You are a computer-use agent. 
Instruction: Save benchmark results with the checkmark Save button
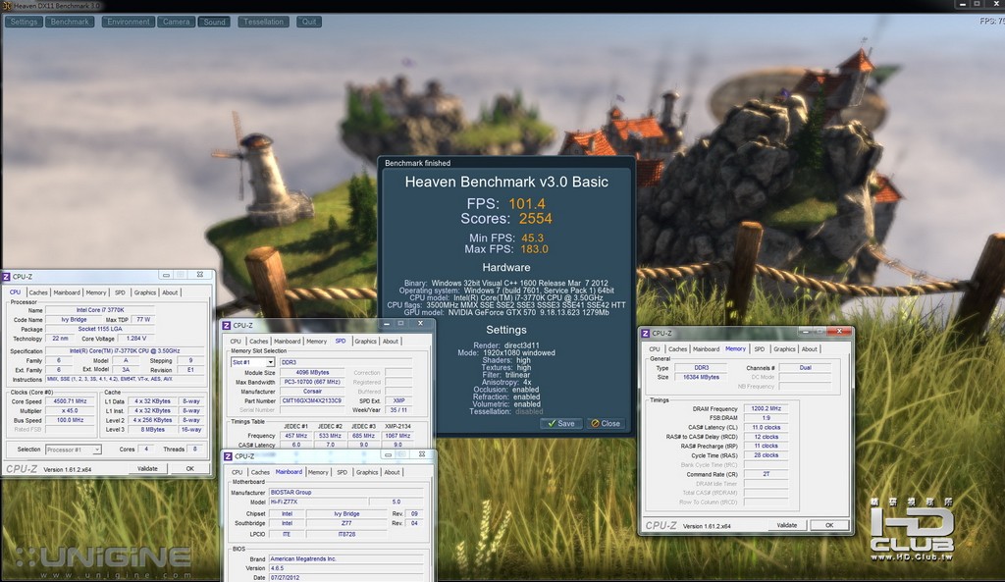coord(561,424)
